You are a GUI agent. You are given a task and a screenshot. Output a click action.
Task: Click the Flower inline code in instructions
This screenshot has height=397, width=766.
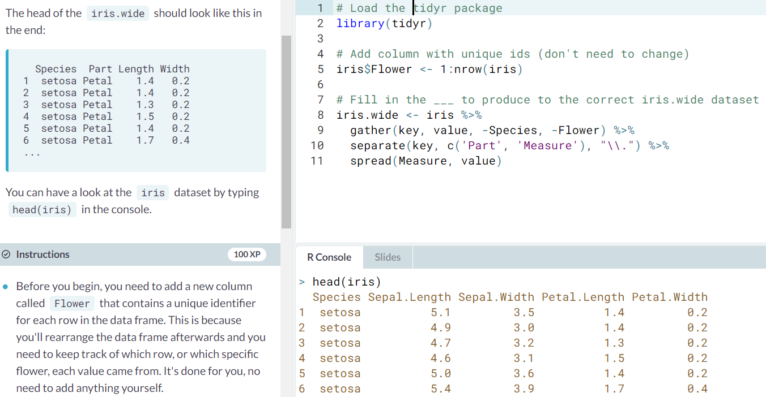pyautogui.click(x=72, y=304)
